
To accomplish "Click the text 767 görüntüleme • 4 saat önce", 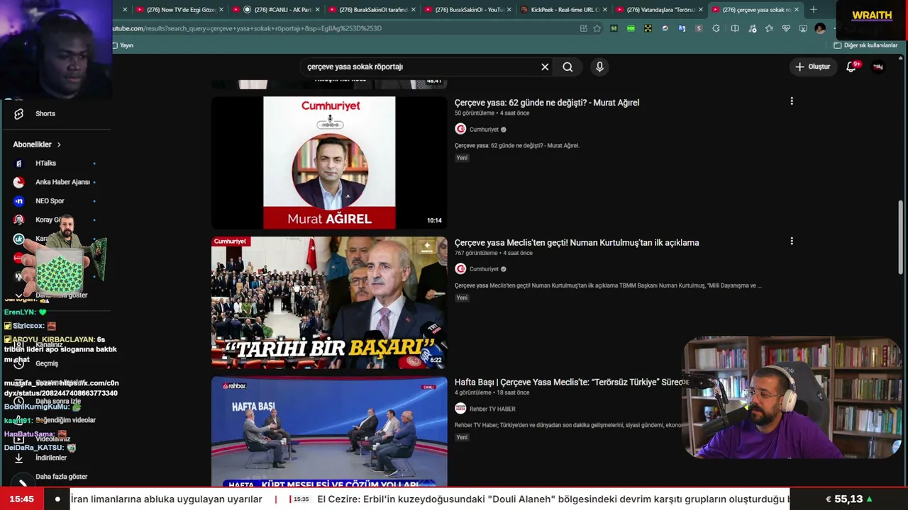I will tap(493, 253).
